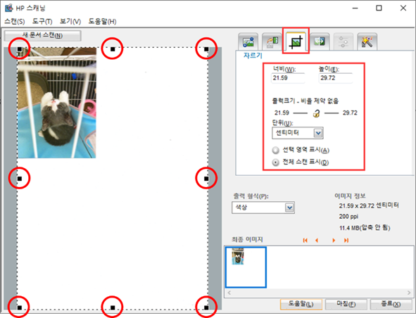Image resolution: width=416 pixels, height=318 pixels.
Task: Open the 보기(V) menu
Action: coord(70,22)
